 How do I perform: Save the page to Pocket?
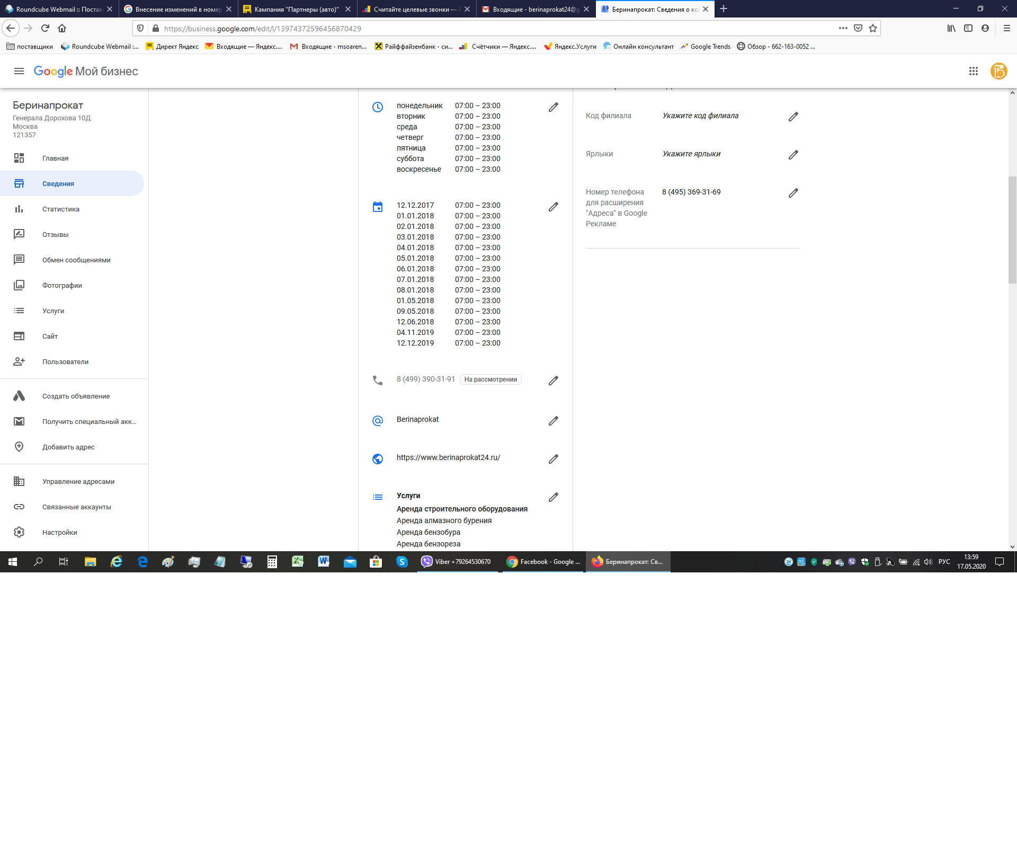858,28
